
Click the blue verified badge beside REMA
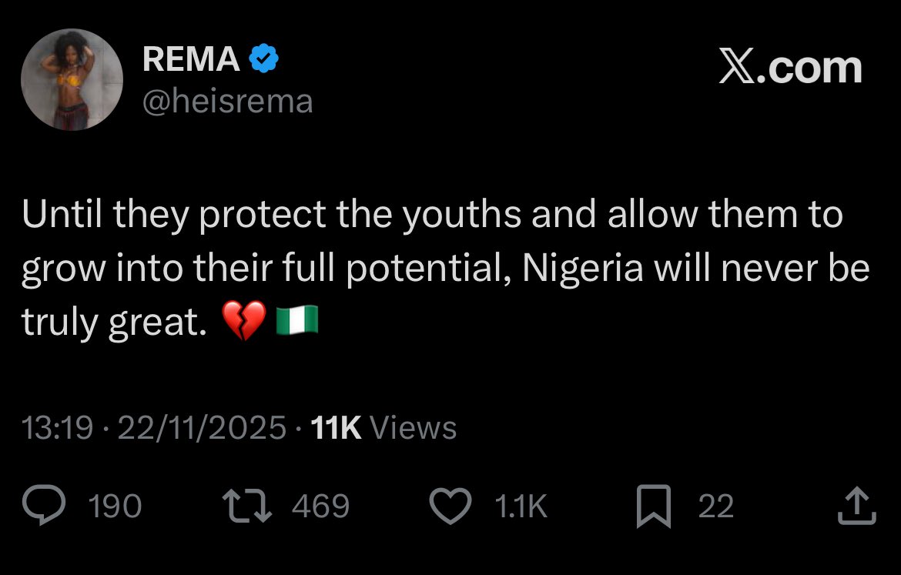tap(263, 60)
